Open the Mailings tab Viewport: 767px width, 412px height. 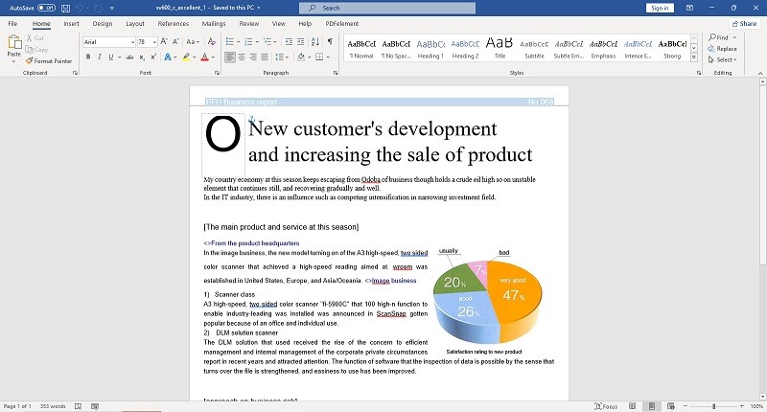214,23
